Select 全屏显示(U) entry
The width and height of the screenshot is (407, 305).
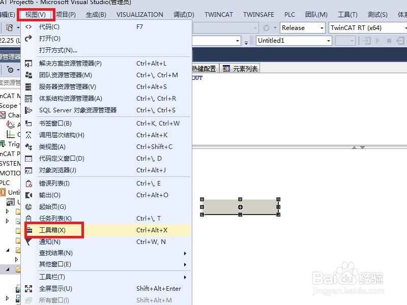(x=106, y=289)
